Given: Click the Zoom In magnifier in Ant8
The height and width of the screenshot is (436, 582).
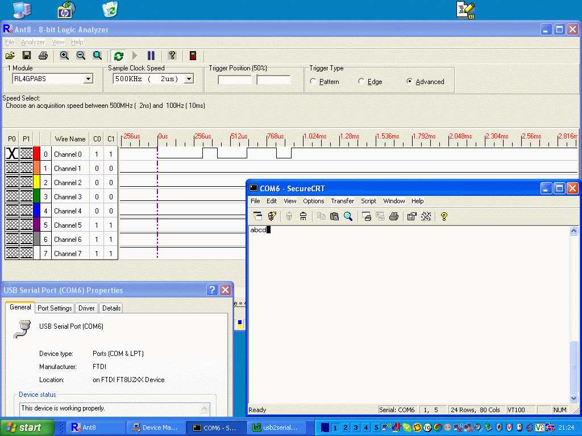Looking at the screenshot, I should point(64,56).
